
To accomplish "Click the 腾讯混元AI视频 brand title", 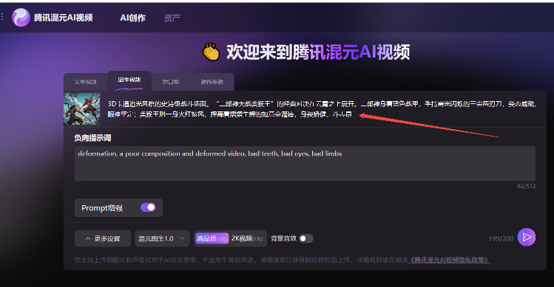I will pyautogui.click(x=64, y=18).
